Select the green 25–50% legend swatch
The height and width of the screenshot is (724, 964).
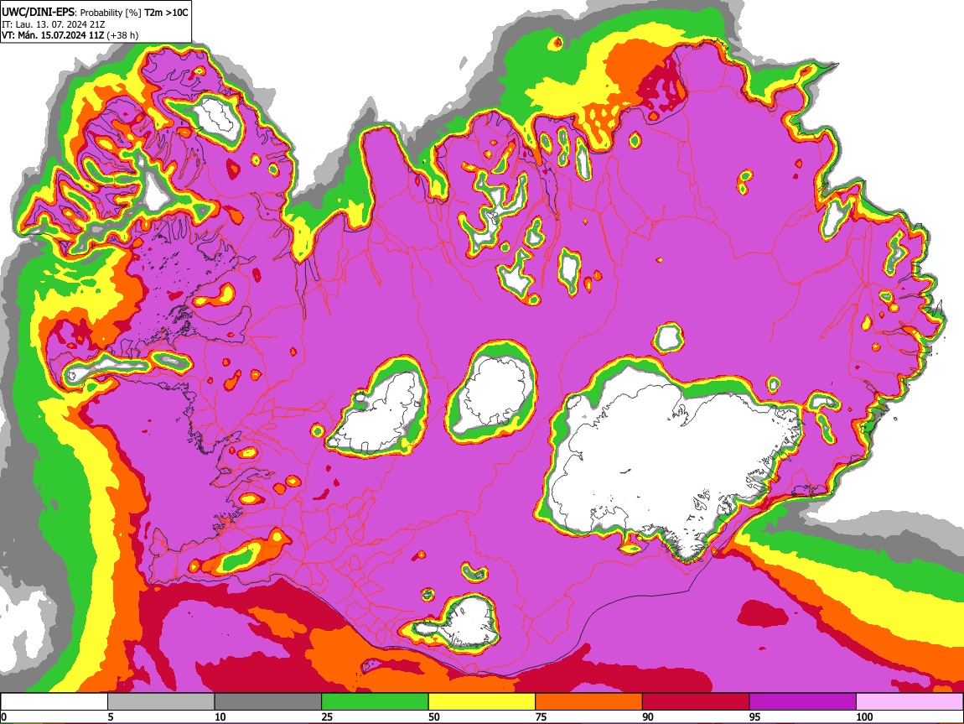375,701
